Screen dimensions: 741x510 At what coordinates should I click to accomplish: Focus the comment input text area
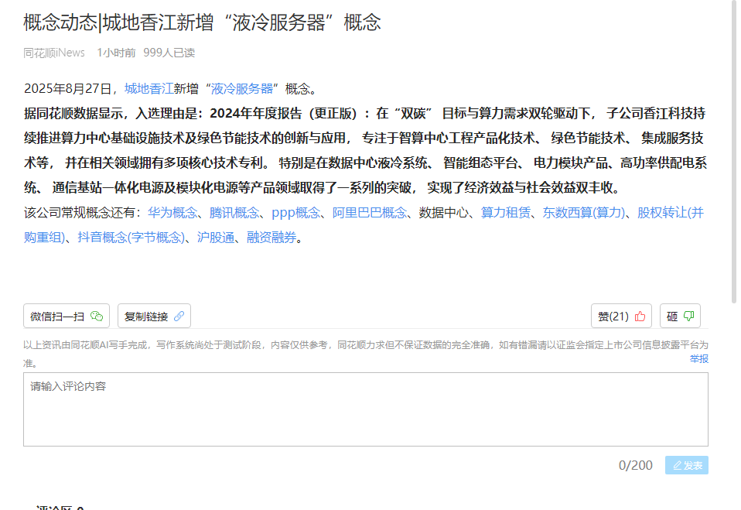point(366,409)
